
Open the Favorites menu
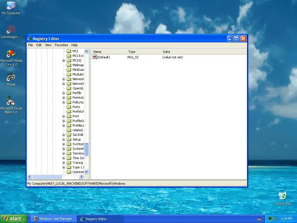[x=61, y=45]
